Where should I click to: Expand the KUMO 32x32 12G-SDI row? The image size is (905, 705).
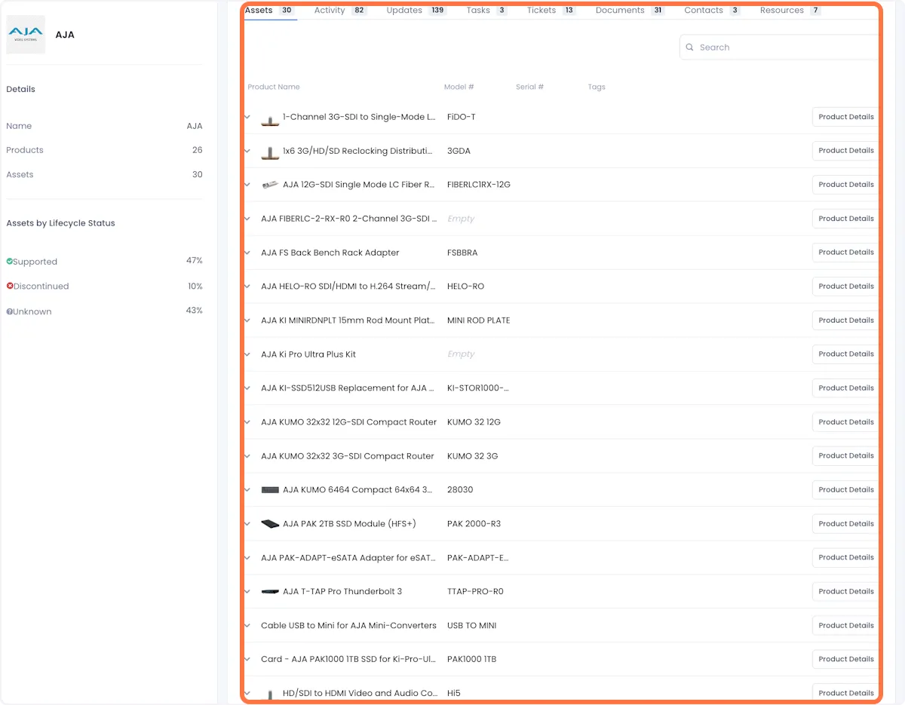[247, 422]
